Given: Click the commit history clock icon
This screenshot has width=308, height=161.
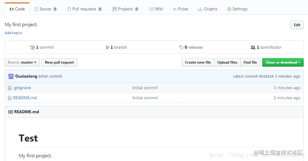Looking at the screenshot, I should (33, 47).
